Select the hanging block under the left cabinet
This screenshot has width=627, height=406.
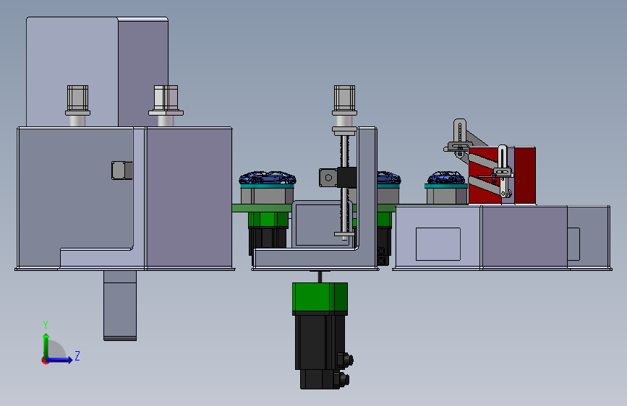point(120,306)
